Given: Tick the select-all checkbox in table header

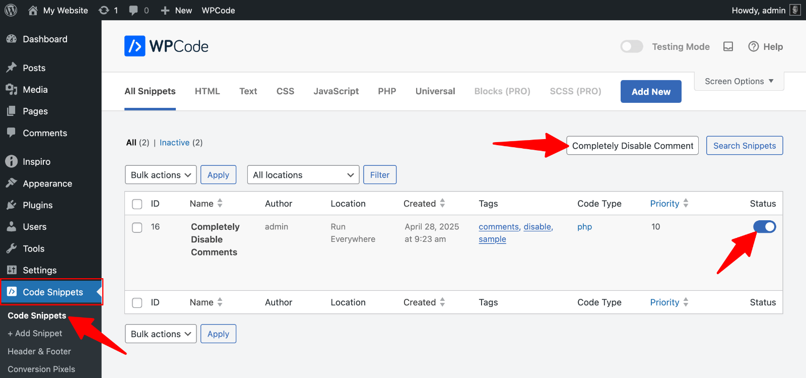Looking at the screenshot, I should click(137, 204).
